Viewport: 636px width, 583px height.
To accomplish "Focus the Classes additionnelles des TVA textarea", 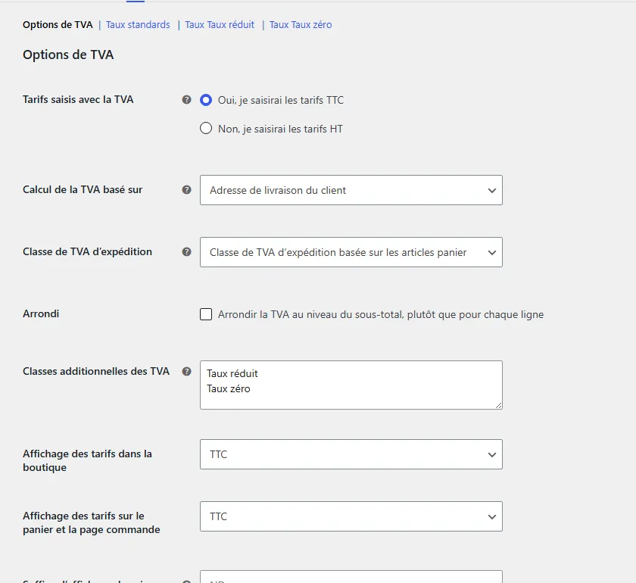I will click(351, 385).
